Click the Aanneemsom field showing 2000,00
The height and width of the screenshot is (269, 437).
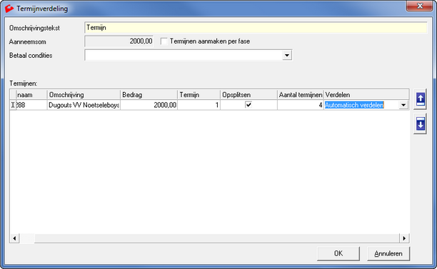tap(119, 41)
